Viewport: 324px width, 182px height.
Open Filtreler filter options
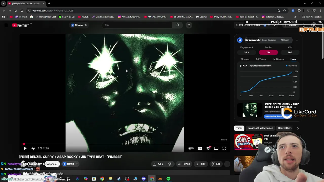[x=79, y=25]
